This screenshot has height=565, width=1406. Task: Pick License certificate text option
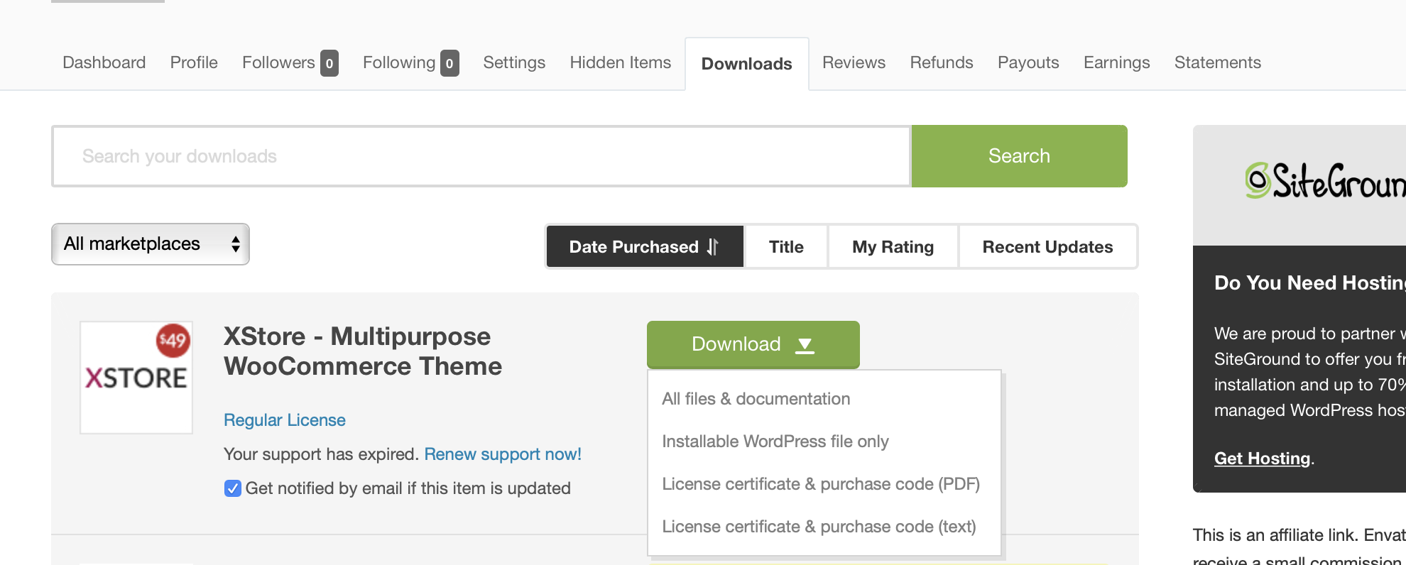819,527
